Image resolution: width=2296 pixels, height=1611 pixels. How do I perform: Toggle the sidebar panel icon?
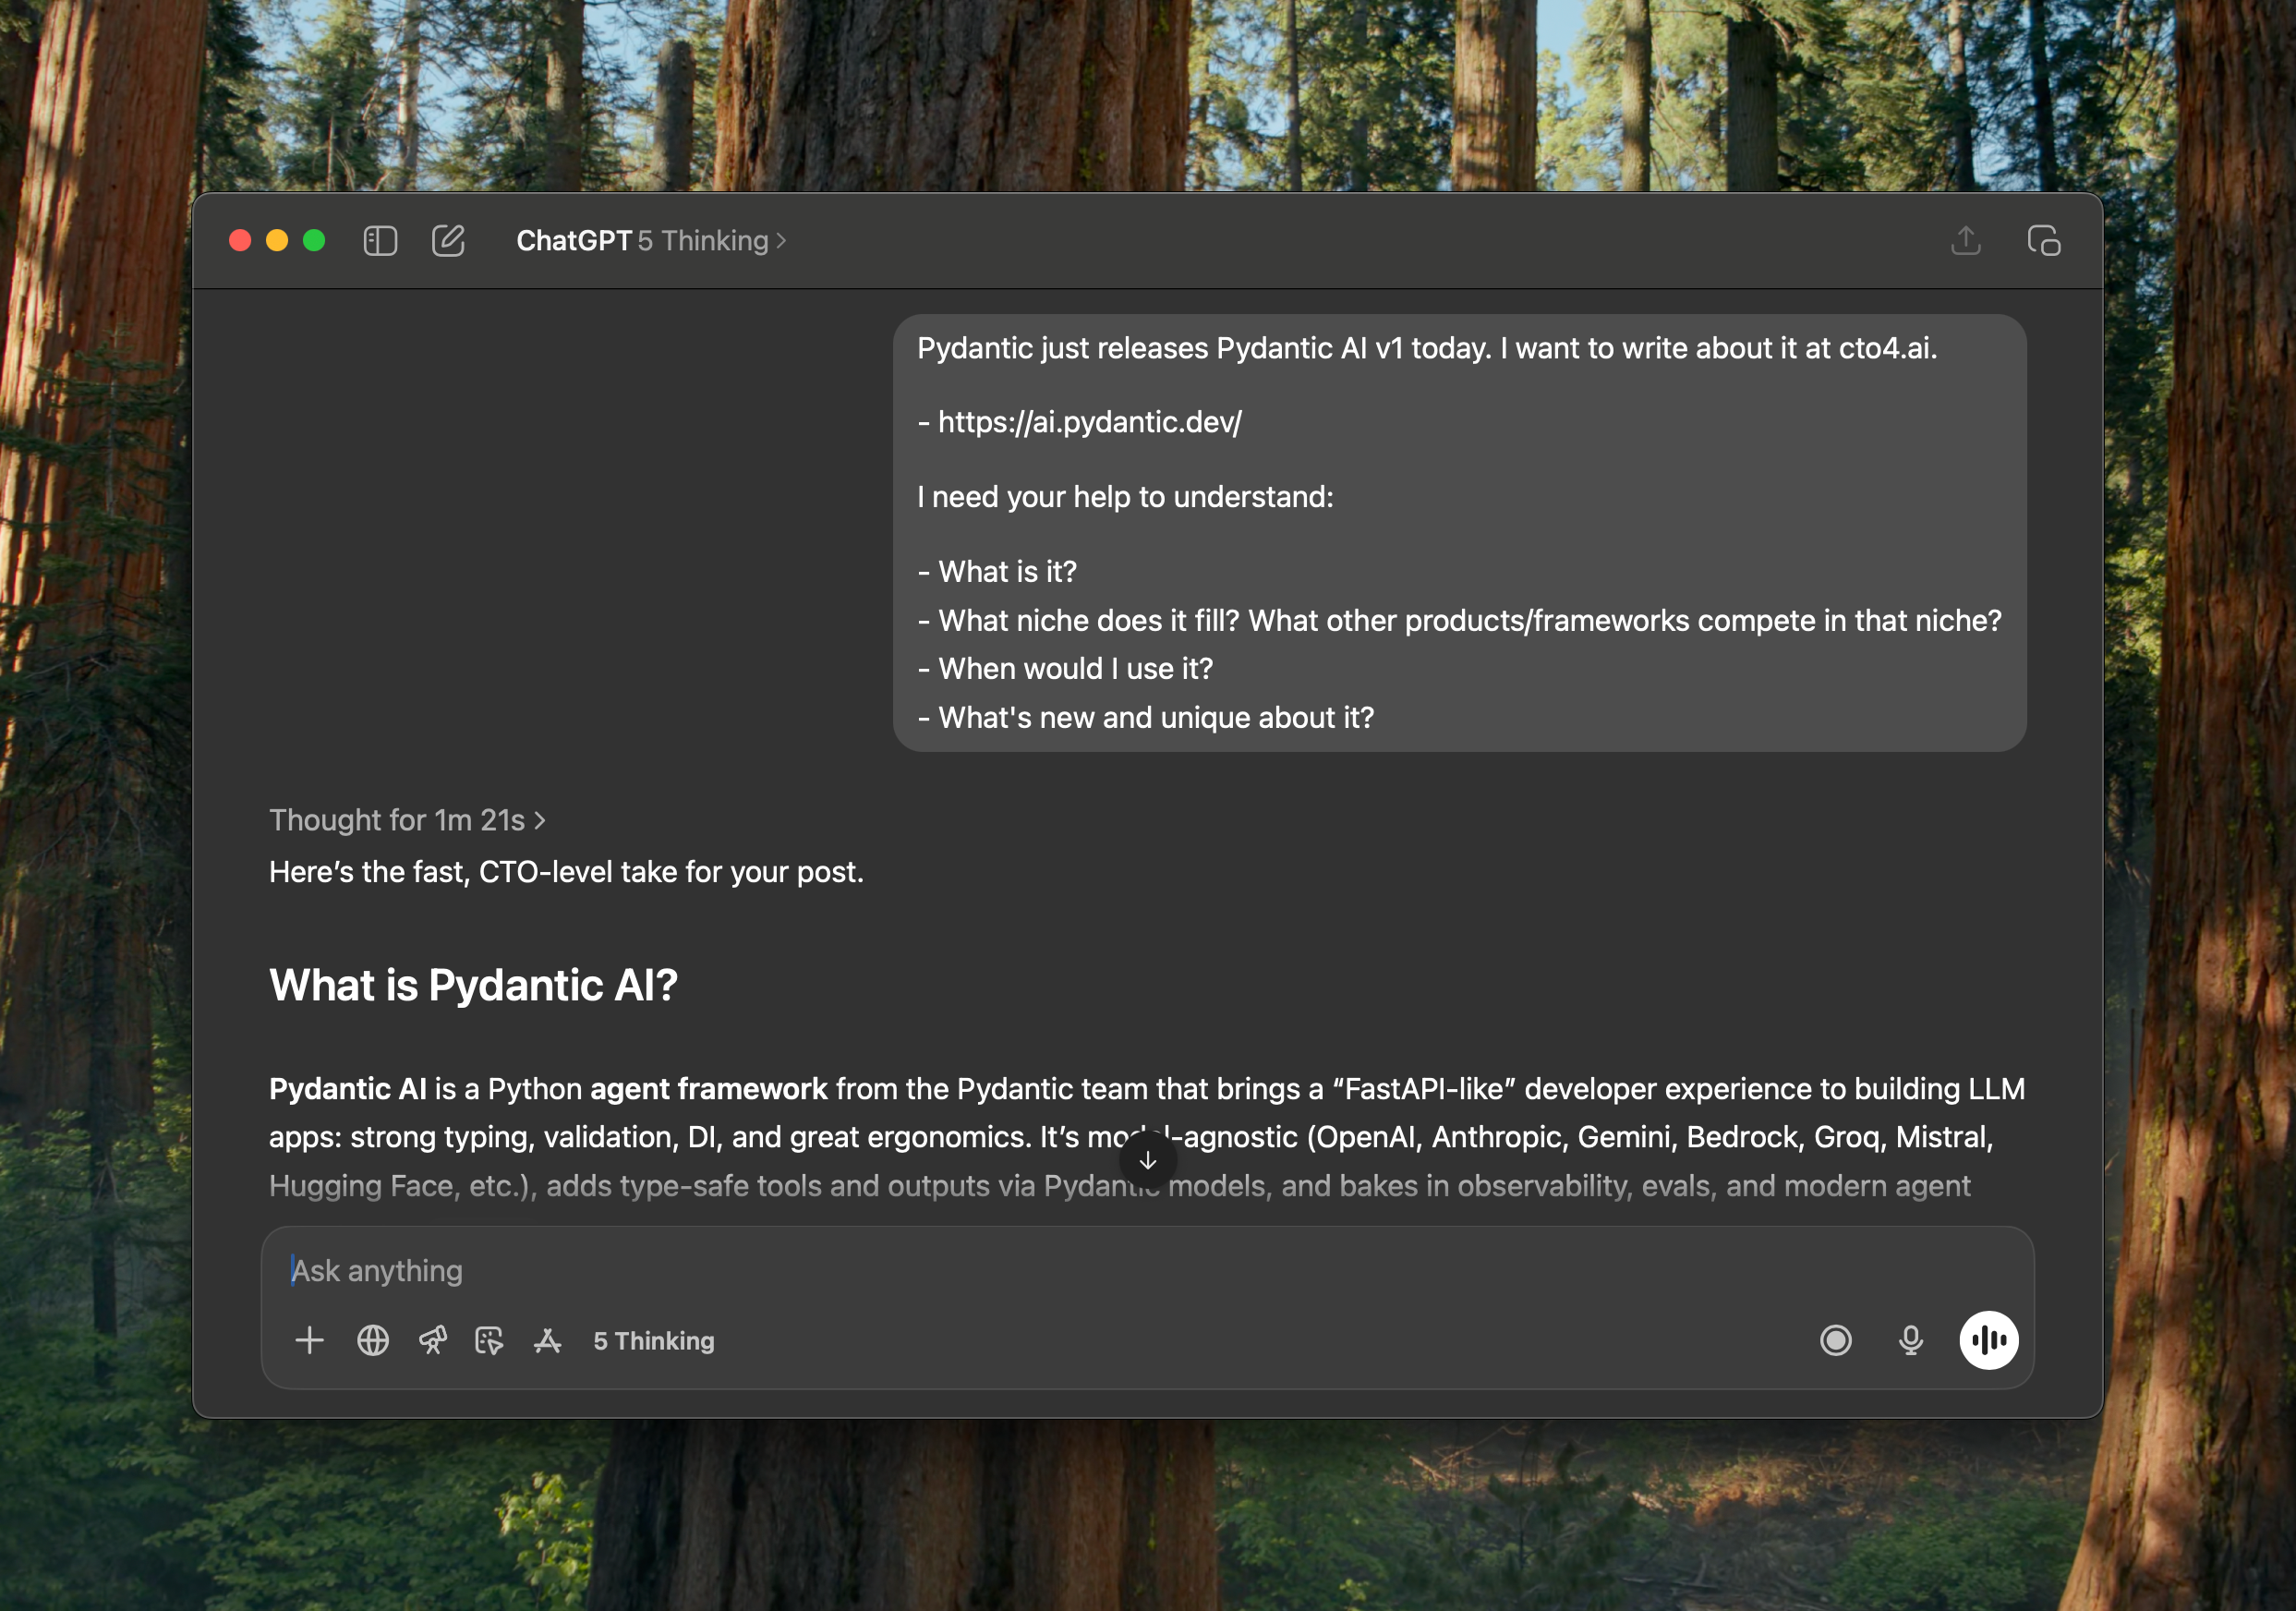click(x=380, y=241)
